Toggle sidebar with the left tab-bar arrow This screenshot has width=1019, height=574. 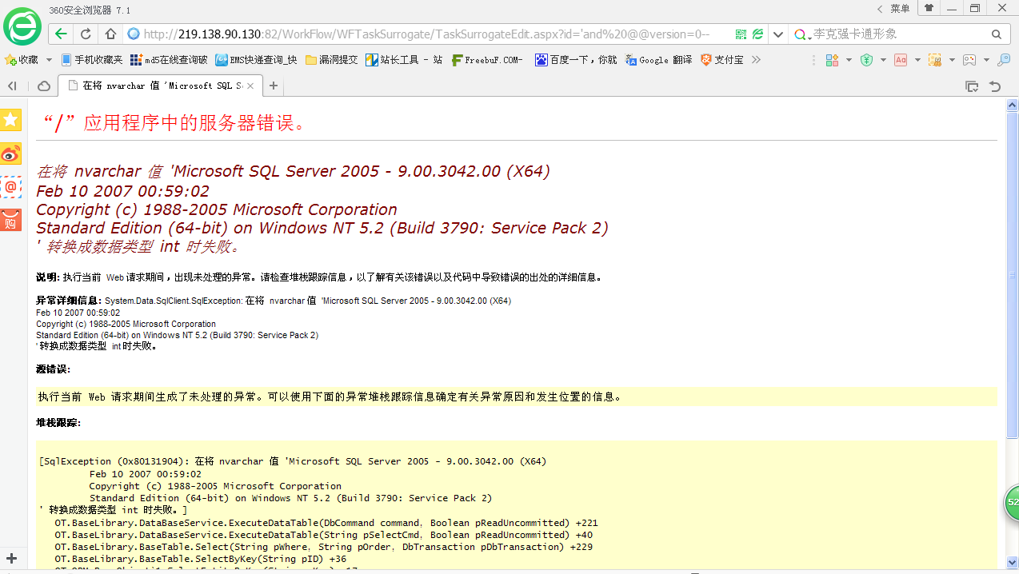(x=12, y=86)
